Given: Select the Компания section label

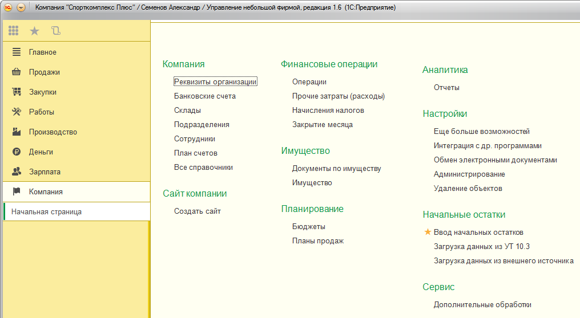Looking at the screenshot, I should [46, 191].
